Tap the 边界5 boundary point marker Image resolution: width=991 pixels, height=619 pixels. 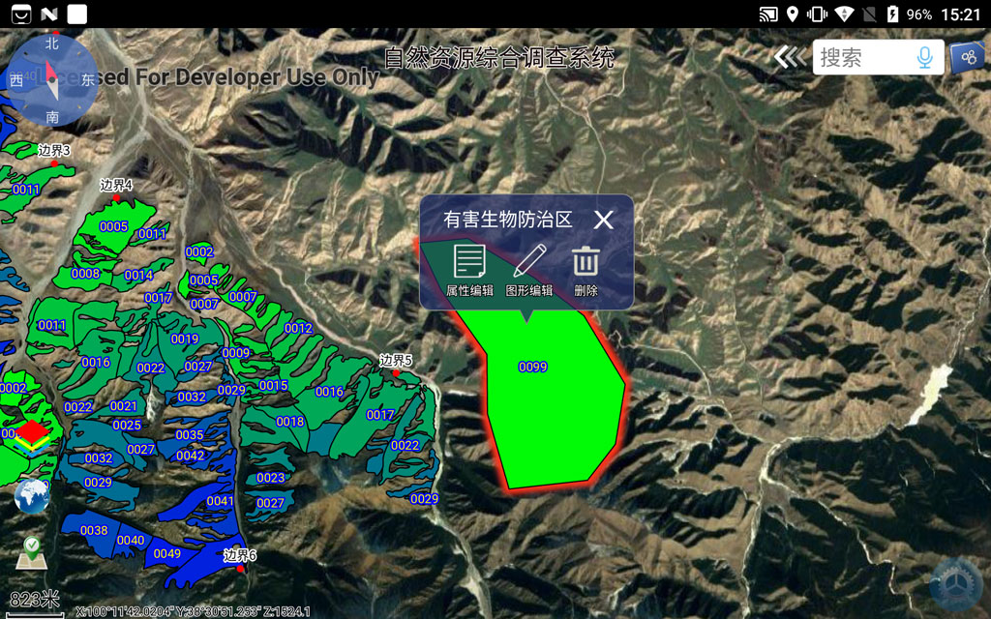pos(396,372)
